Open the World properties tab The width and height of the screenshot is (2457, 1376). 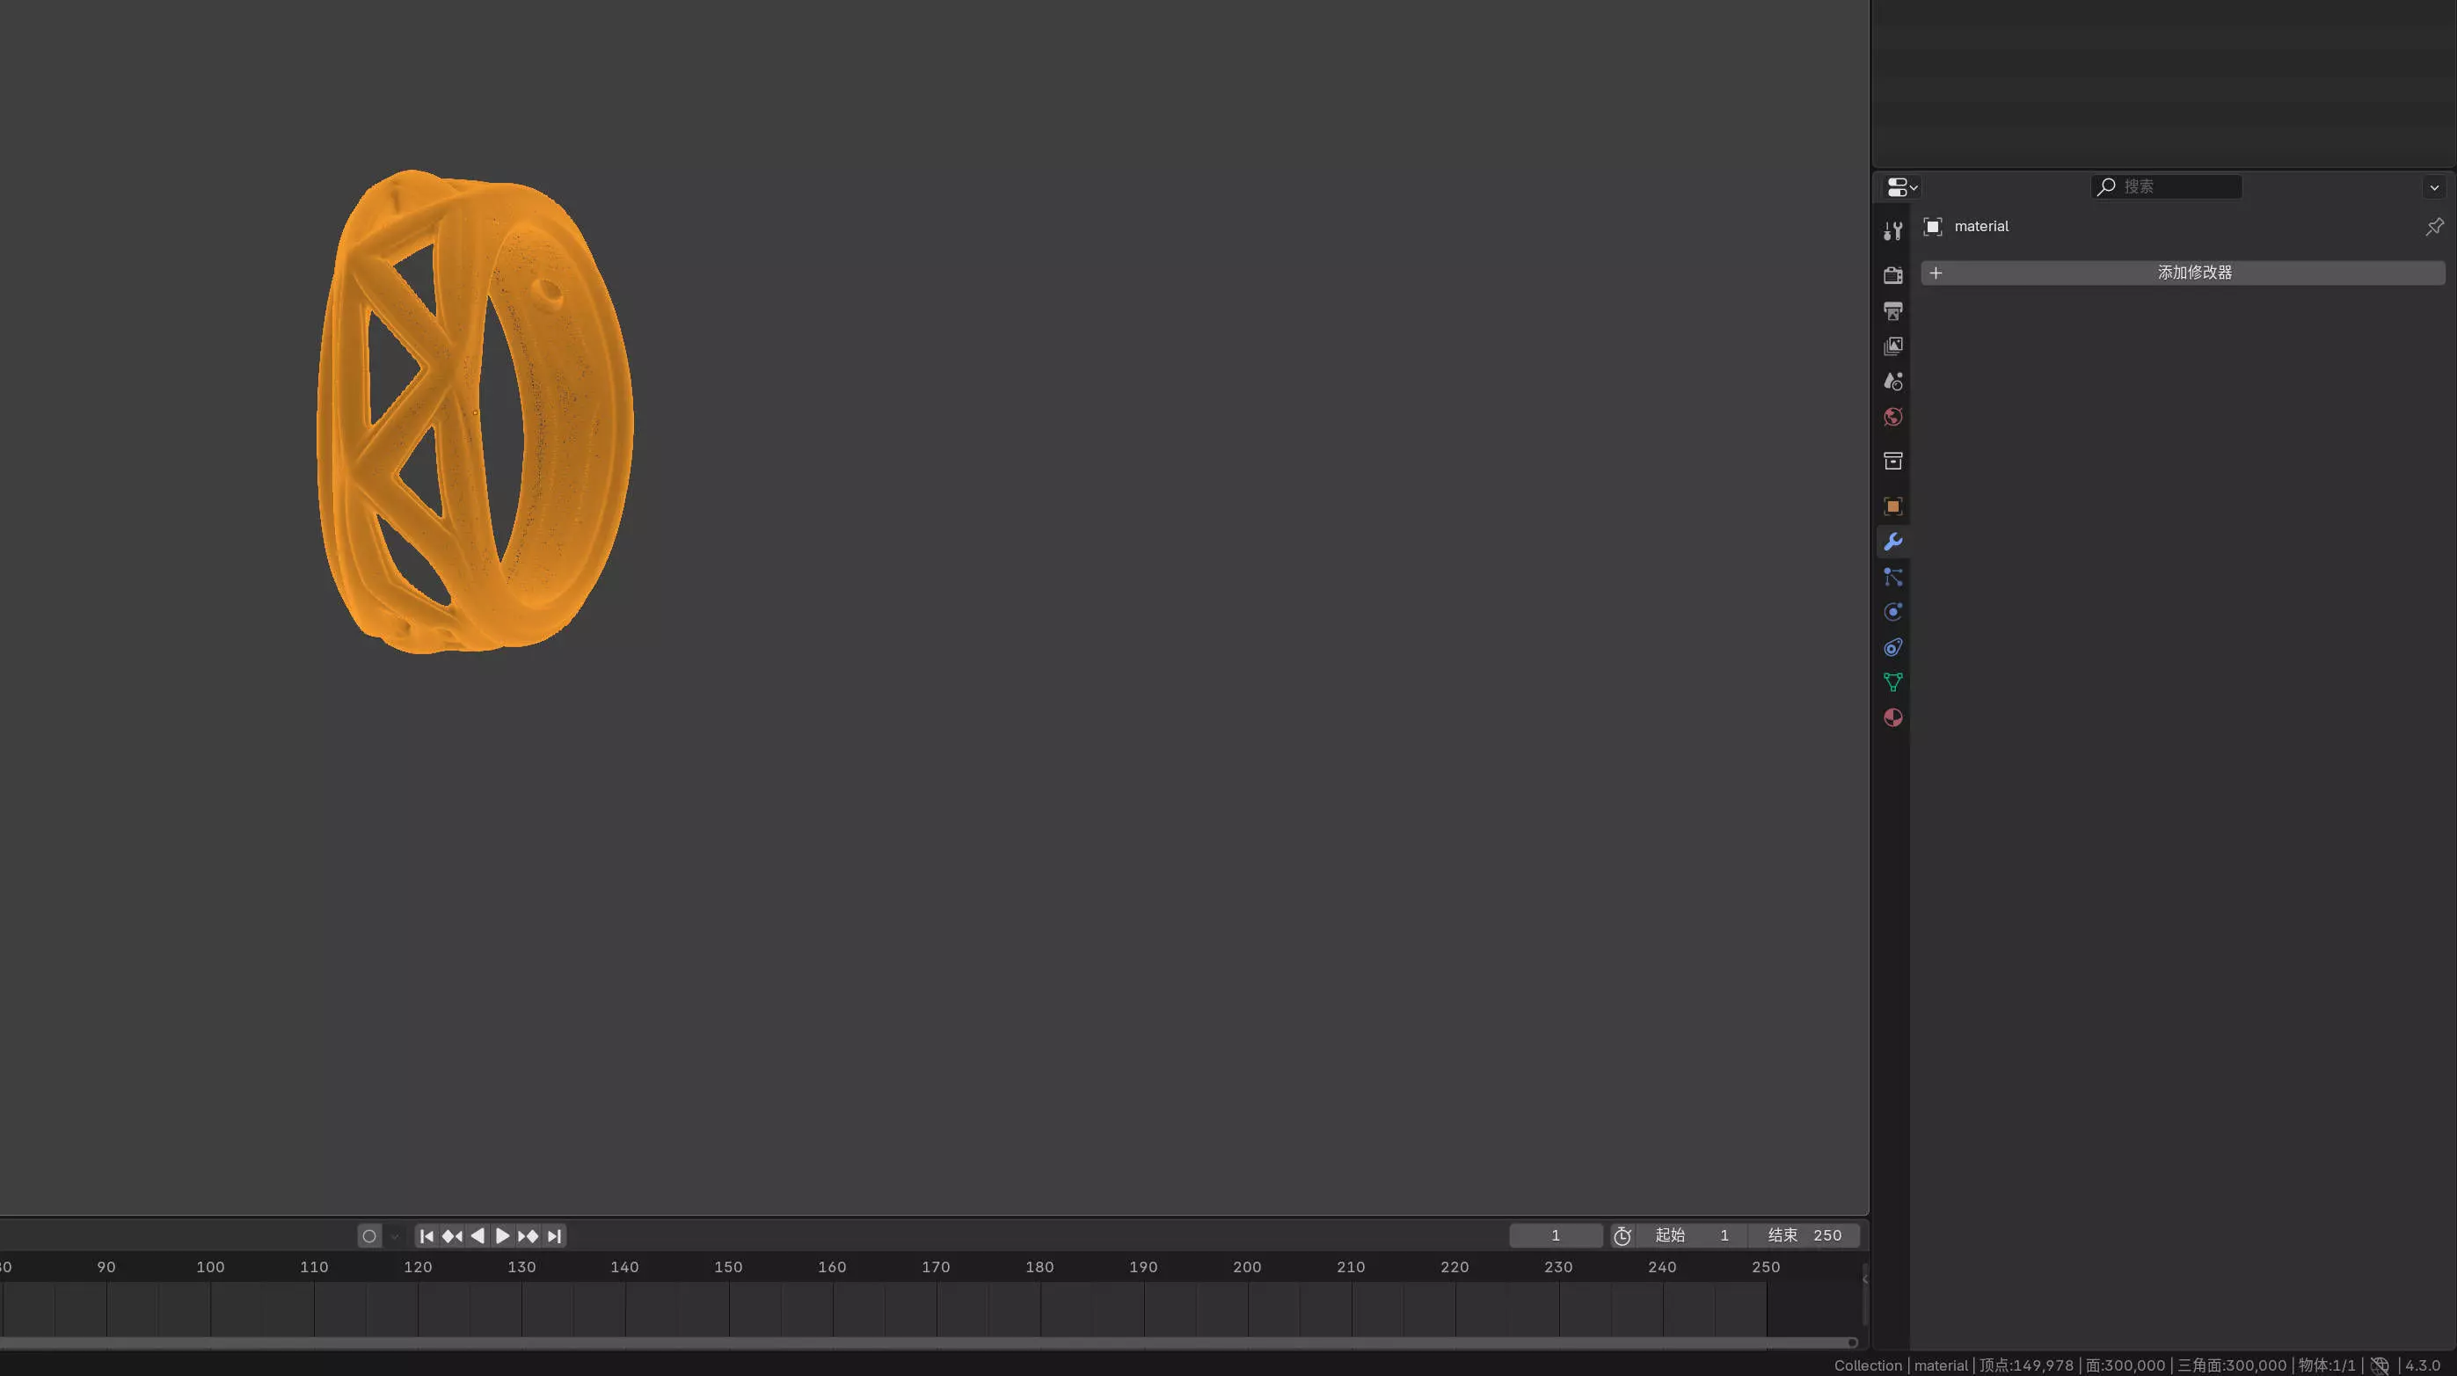pos(1893,417)
